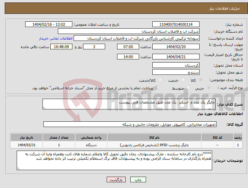Image resolution: width=248 pixels, height=188 pixels.
Task: Select the خدمت radio button
Action: point(183,80)
